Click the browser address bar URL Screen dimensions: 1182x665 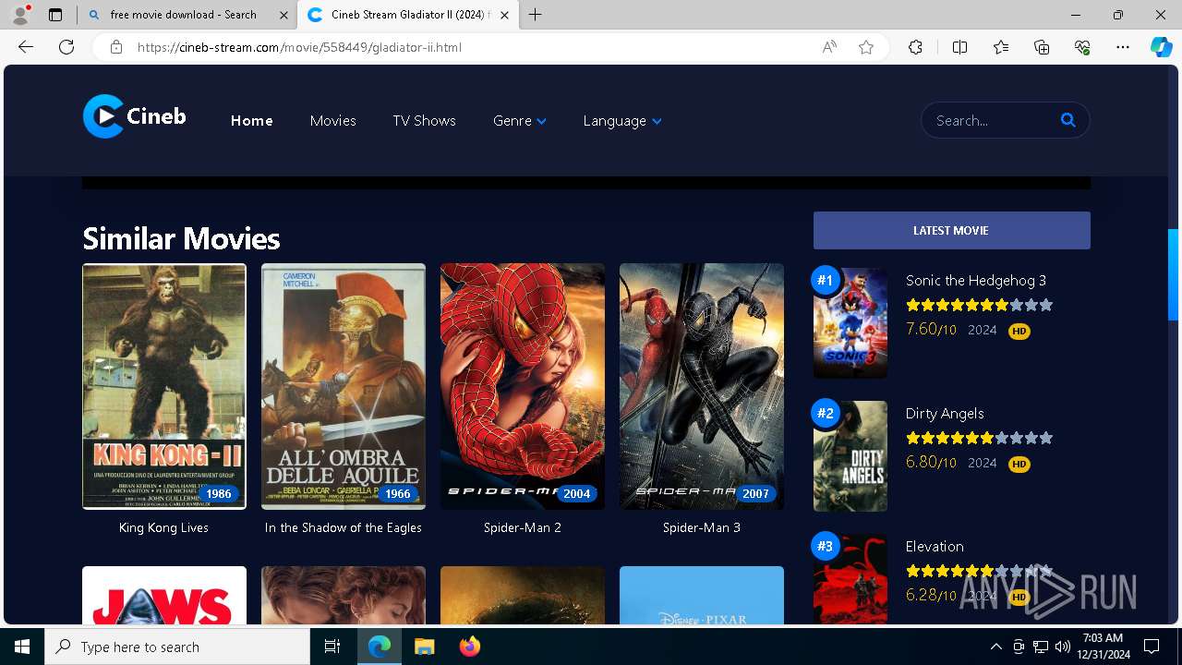(x=299, y=47)
